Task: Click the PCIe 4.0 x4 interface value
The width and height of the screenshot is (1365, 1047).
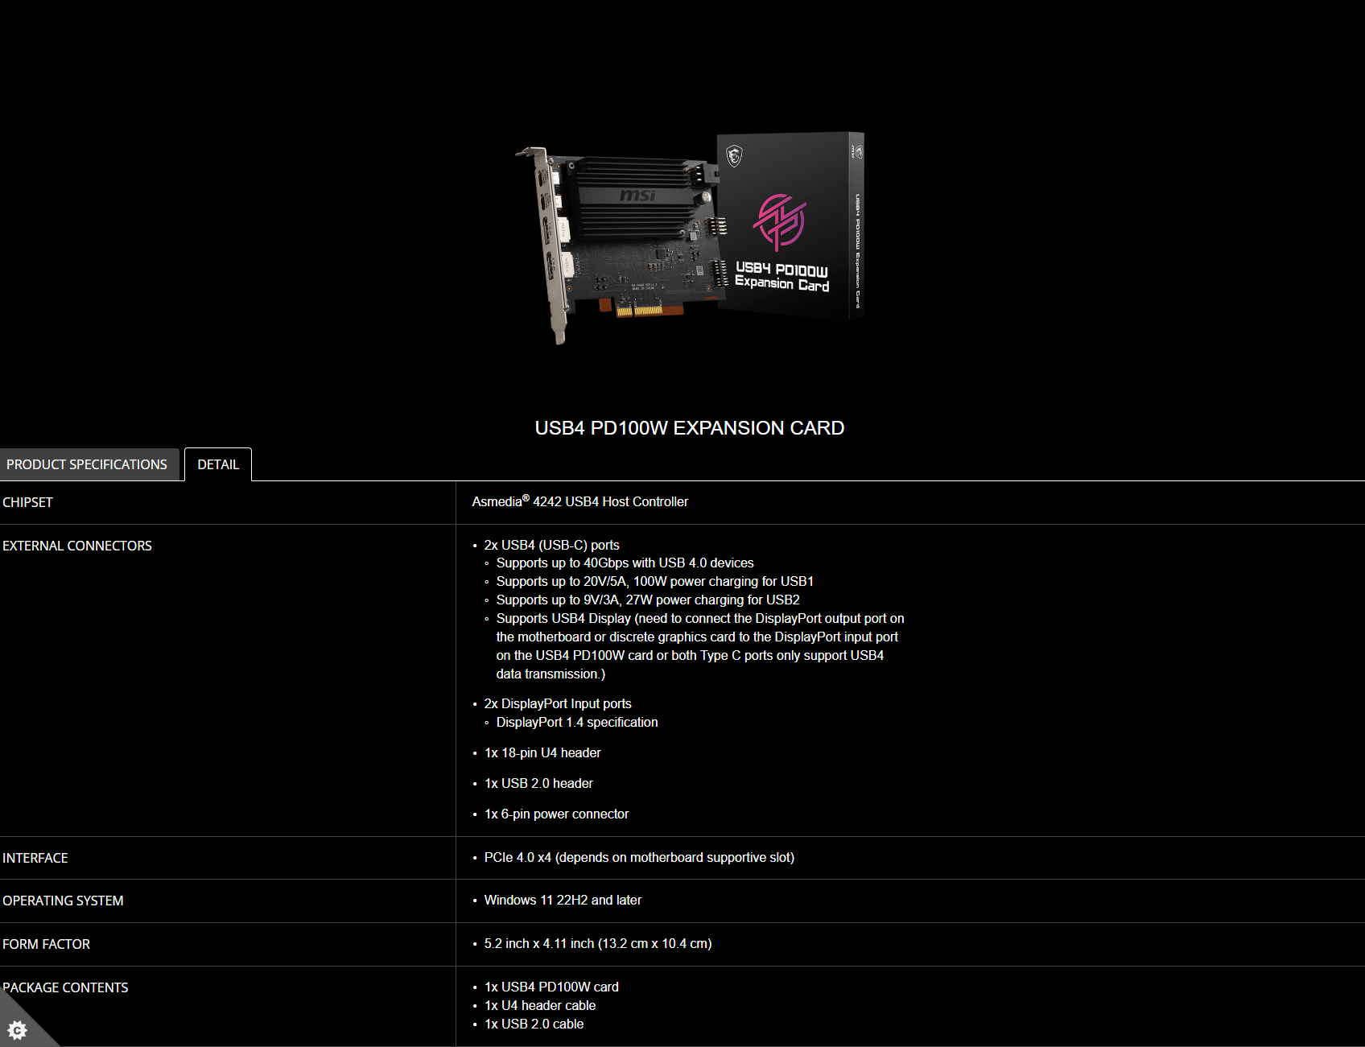Action: pyautogui.click(x=639, y=857)
